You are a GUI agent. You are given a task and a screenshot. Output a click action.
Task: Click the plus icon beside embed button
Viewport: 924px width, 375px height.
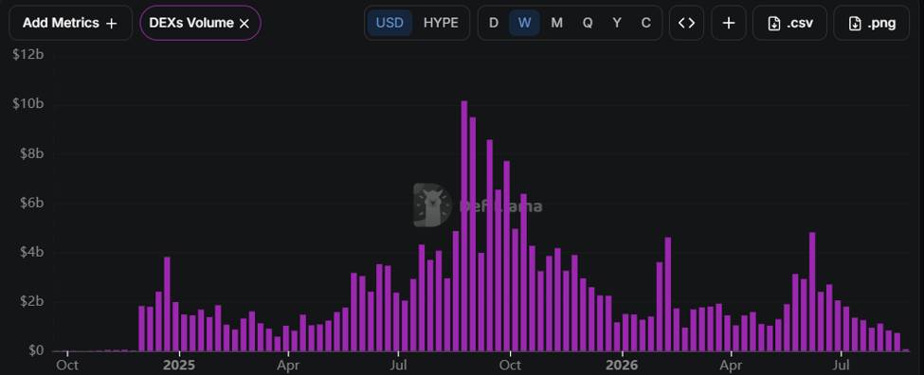[x=729, y=23]
